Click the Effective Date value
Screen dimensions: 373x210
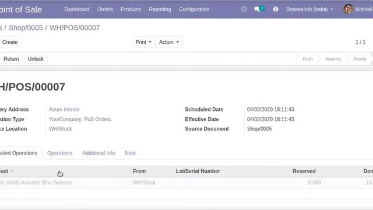[x=270, y=119]
